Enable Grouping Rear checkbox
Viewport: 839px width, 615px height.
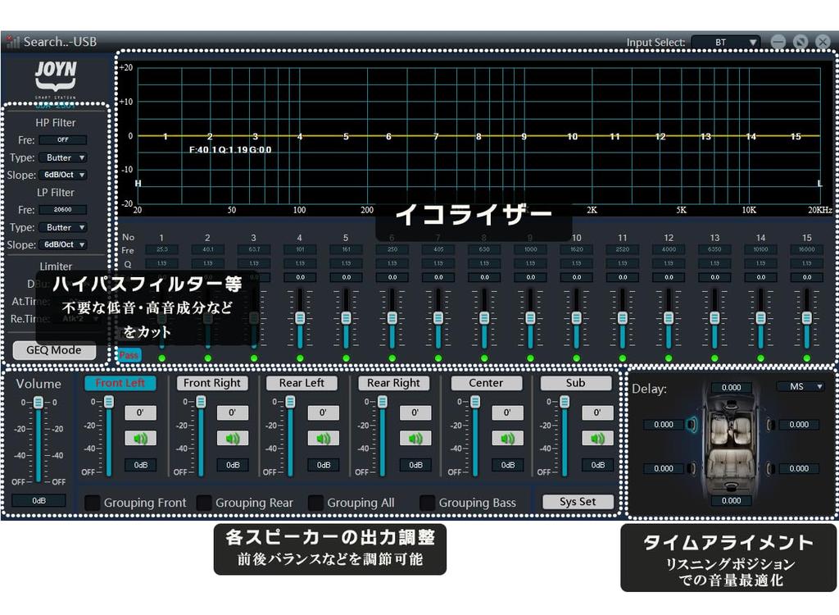pos(204,503)
